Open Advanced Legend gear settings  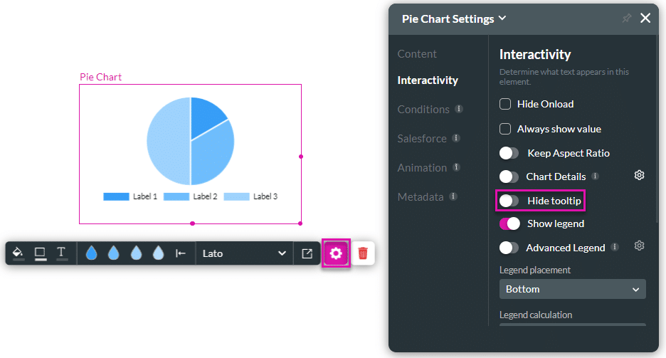pyautogui.click(x=639, y=246)
